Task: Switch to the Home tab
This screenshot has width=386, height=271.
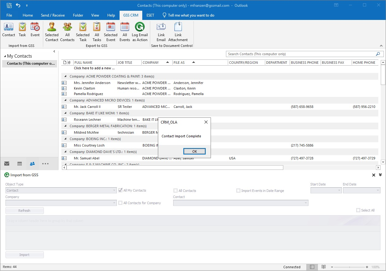Action: tap(28, 15)
